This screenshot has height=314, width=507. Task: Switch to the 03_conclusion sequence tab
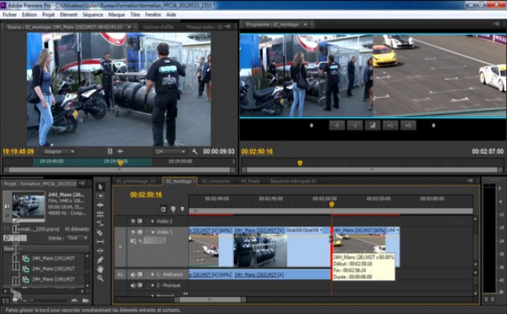tap(216, 181)
